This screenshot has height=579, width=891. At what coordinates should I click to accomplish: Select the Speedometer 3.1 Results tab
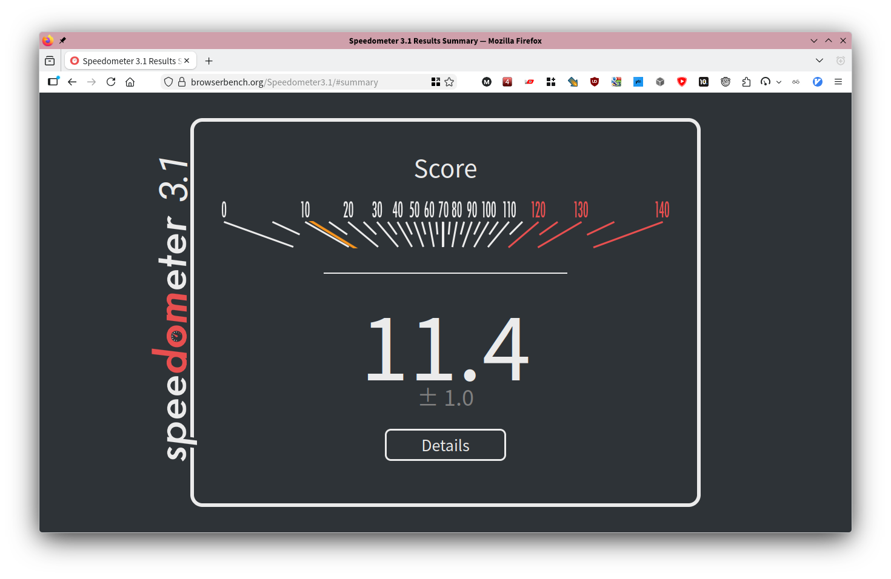click(x=130, y=61)
